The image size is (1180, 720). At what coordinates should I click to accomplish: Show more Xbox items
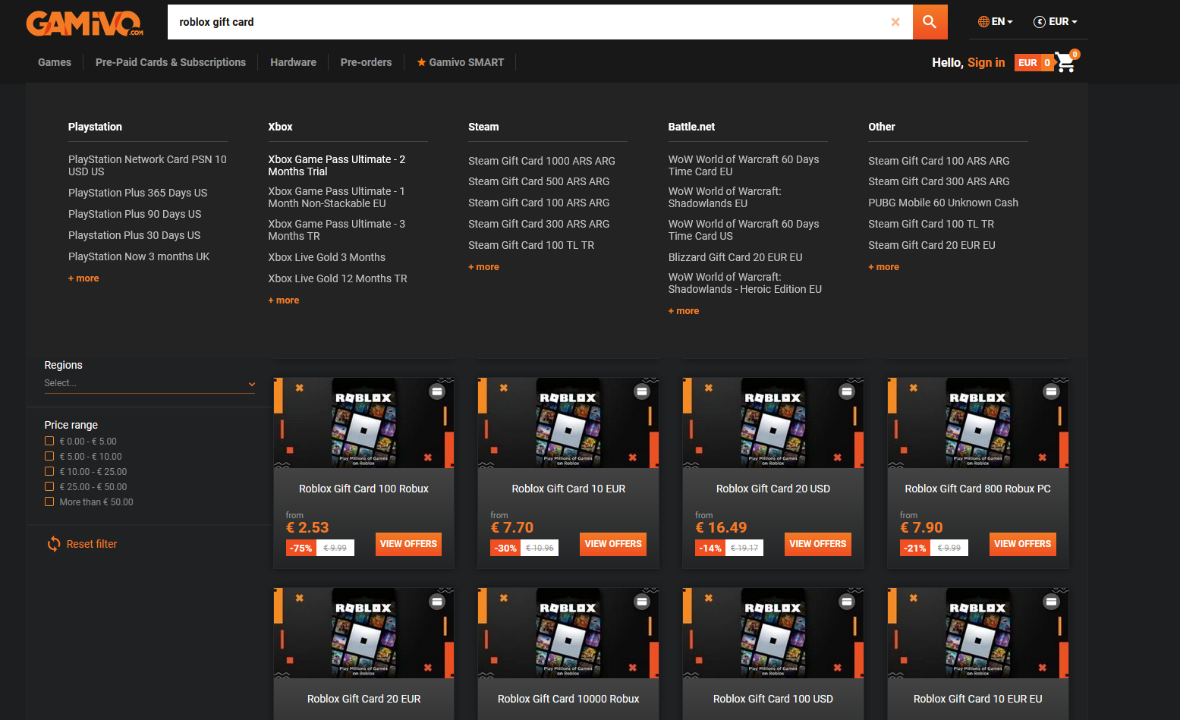[284, 300]
